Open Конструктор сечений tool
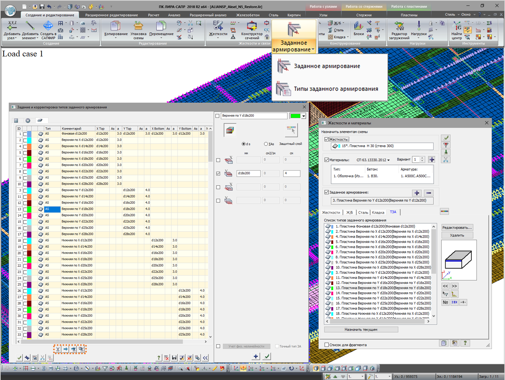The image size is (505, 380). click(x=251, y=30)
